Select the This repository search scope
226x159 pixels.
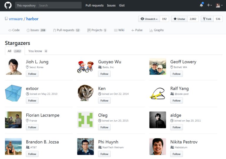26,6
